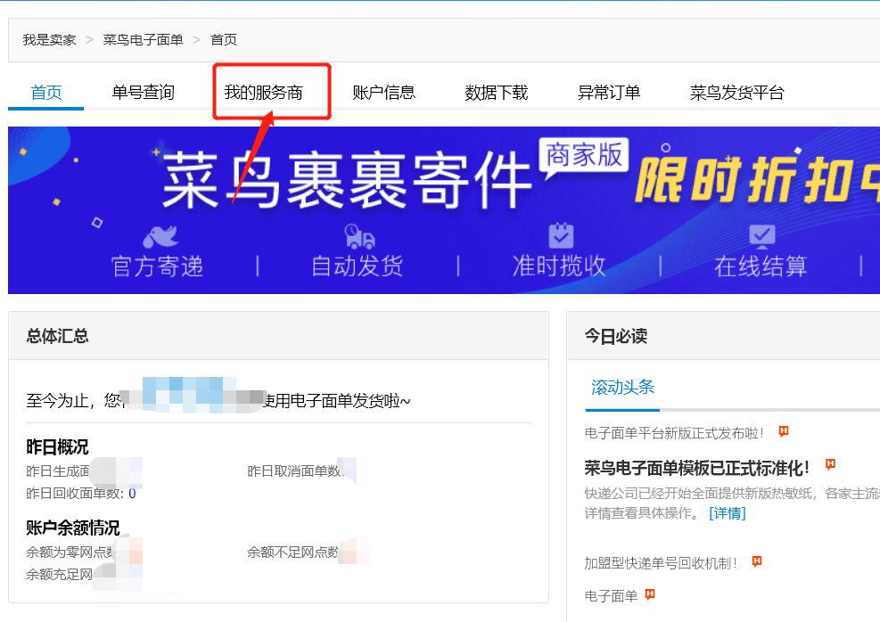880x622 pixels.
Task: Click 我是卖家 breadcrumb link
Action: pos(49,40)
